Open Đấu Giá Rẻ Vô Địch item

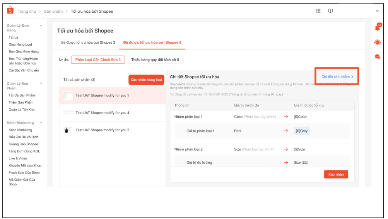23,137
